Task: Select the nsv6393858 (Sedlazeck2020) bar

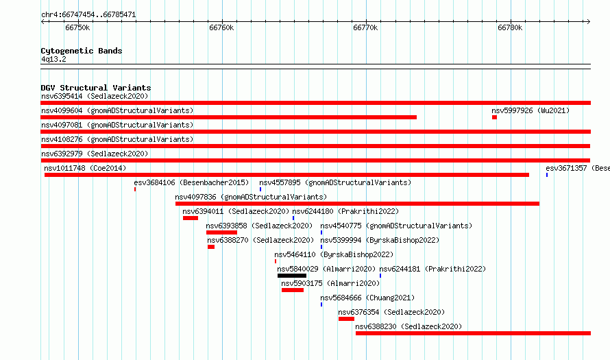Action: pos(222,232)
